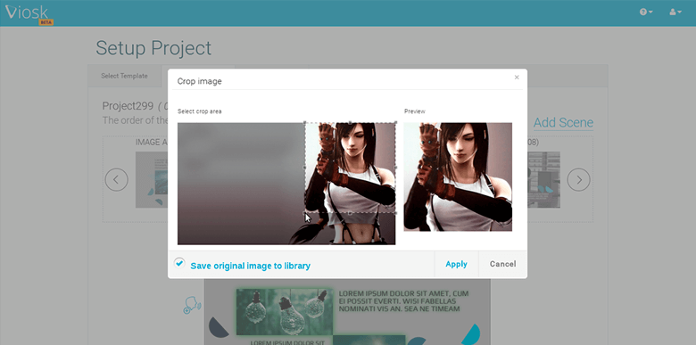This screenshot has height=345, width=696.
Task: Open the help dropdown in header
Action: 646,12
